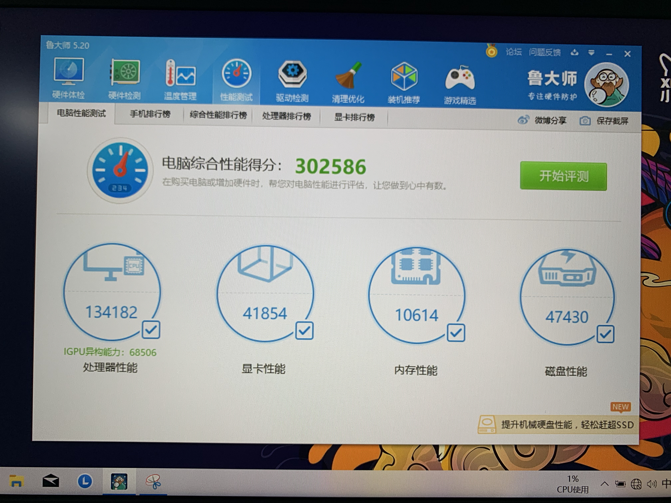Click the Weibo share icon

(523, 120)
